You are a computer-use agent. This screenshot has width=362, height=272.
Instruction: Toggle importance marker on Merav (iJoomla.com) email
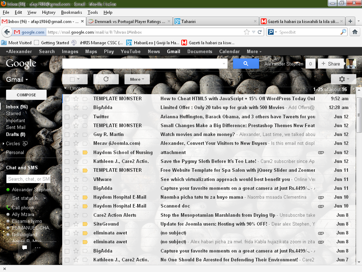pos(85,143)
